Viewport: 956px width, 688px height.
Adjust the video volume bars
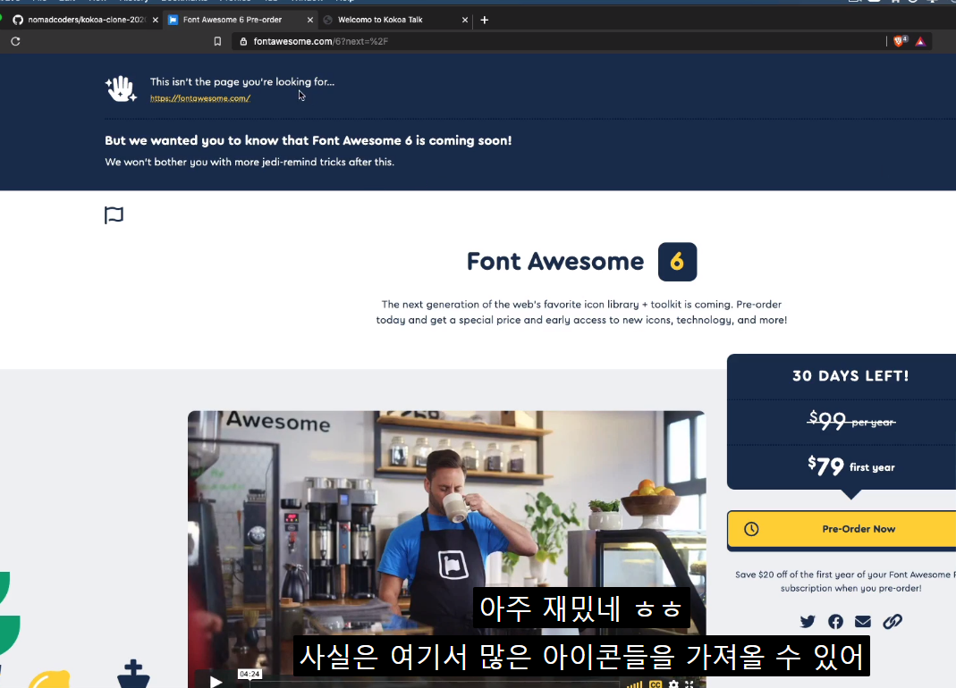pyautogui.click(x=635, y=684)
